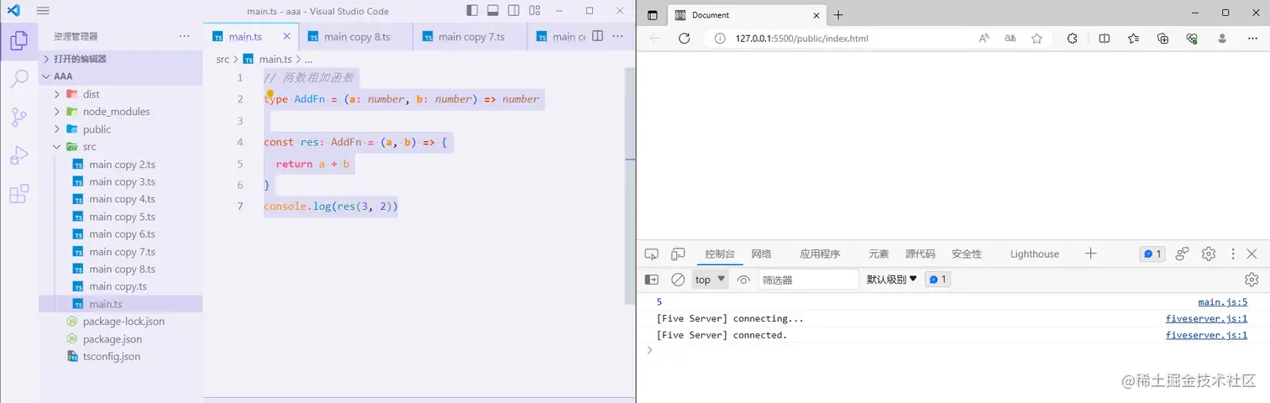The height and width of the screenshot is (403, 1270).
Task: View site information icon in address bar
Action: pyautogui.click(x=720, y=39)
